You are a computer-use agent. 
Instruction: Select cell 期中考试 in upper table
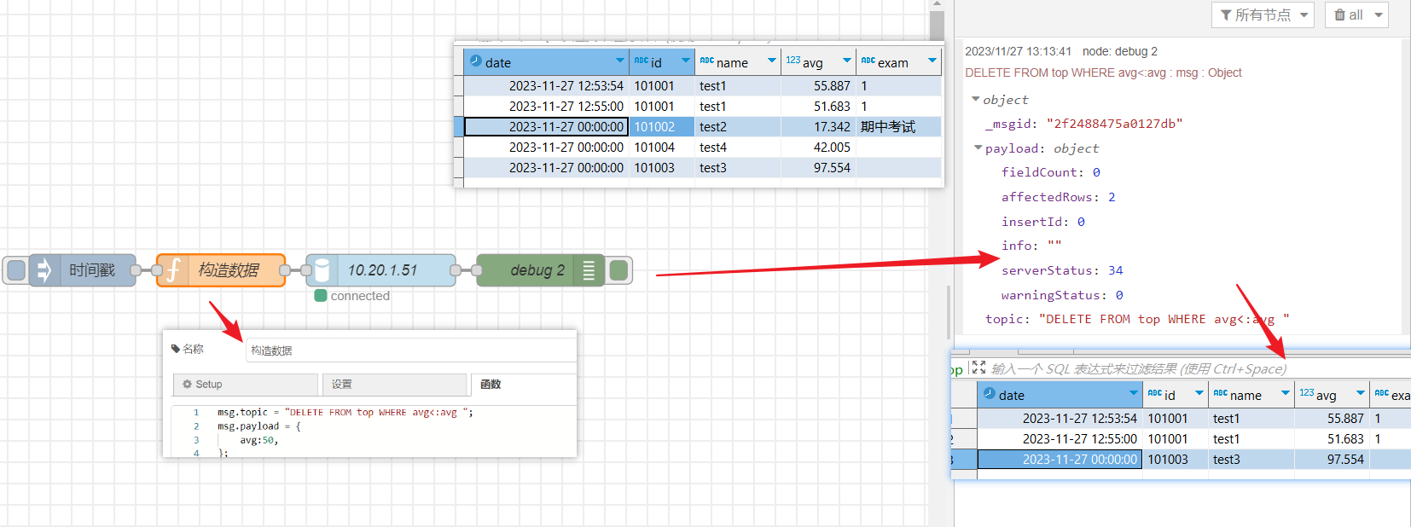(899, 126)
